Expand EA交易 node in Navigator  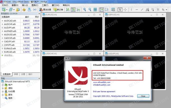pyautogui.click(x=3, y=91)
